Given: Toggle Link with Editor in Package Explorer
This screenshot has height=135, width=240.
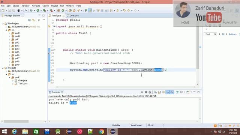Looking at the screenshot, I should (33, 20).
